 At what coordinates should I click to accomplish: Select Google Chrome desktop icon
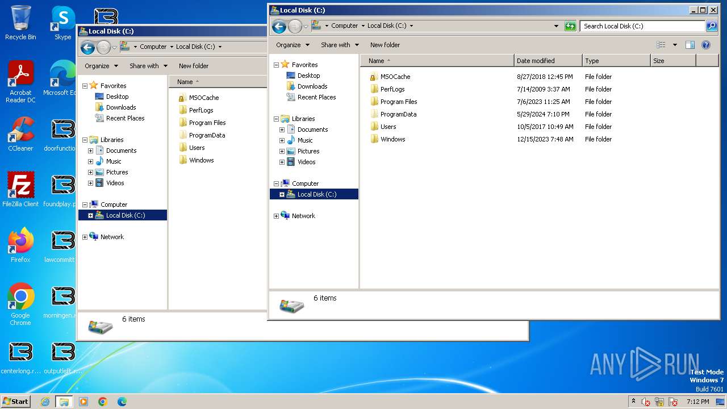tap(20, 304)
